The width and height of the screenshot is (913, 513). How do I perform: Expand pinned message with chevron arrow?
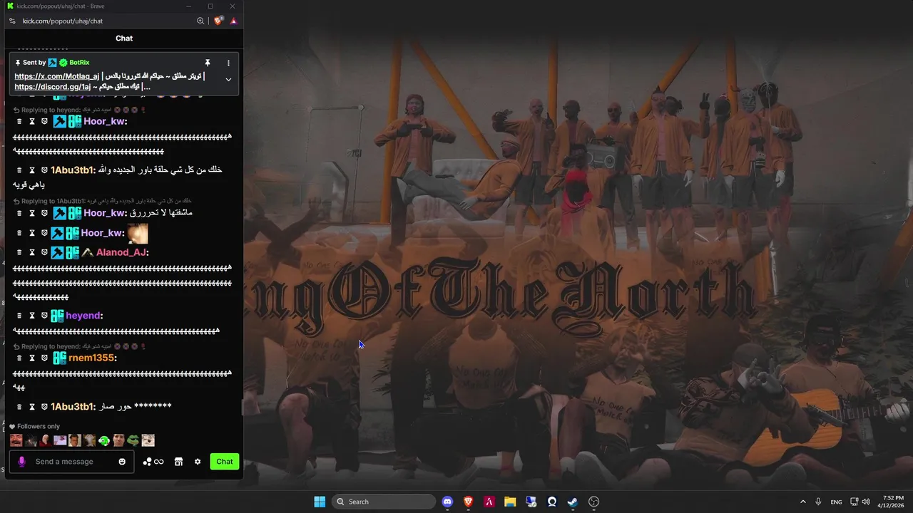point(228,79)
